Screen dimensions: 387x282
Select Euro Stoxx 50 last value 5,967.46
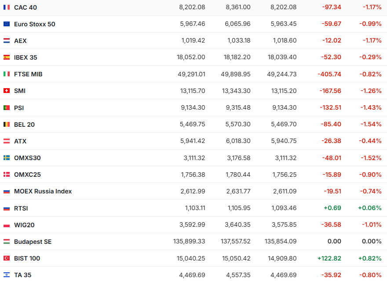tap(193, 24)
